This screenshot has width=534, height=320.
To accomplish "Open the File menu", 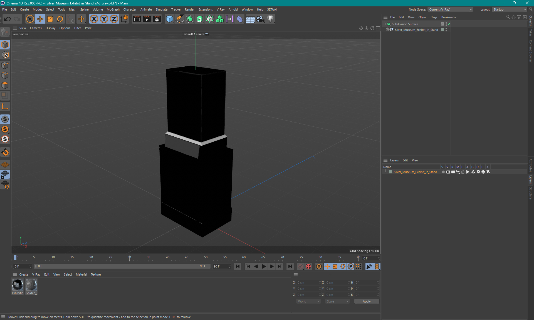I will [4, 9].
